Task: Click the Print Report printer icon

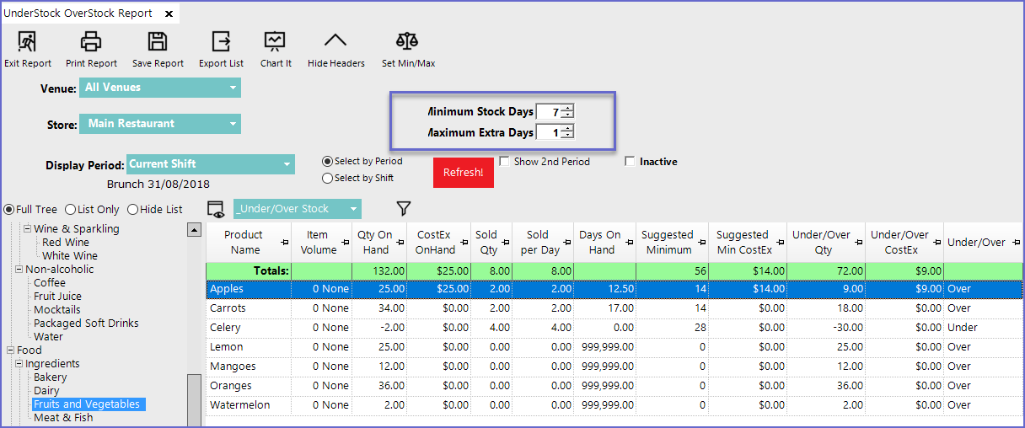Action: click(x=91, y=41)
